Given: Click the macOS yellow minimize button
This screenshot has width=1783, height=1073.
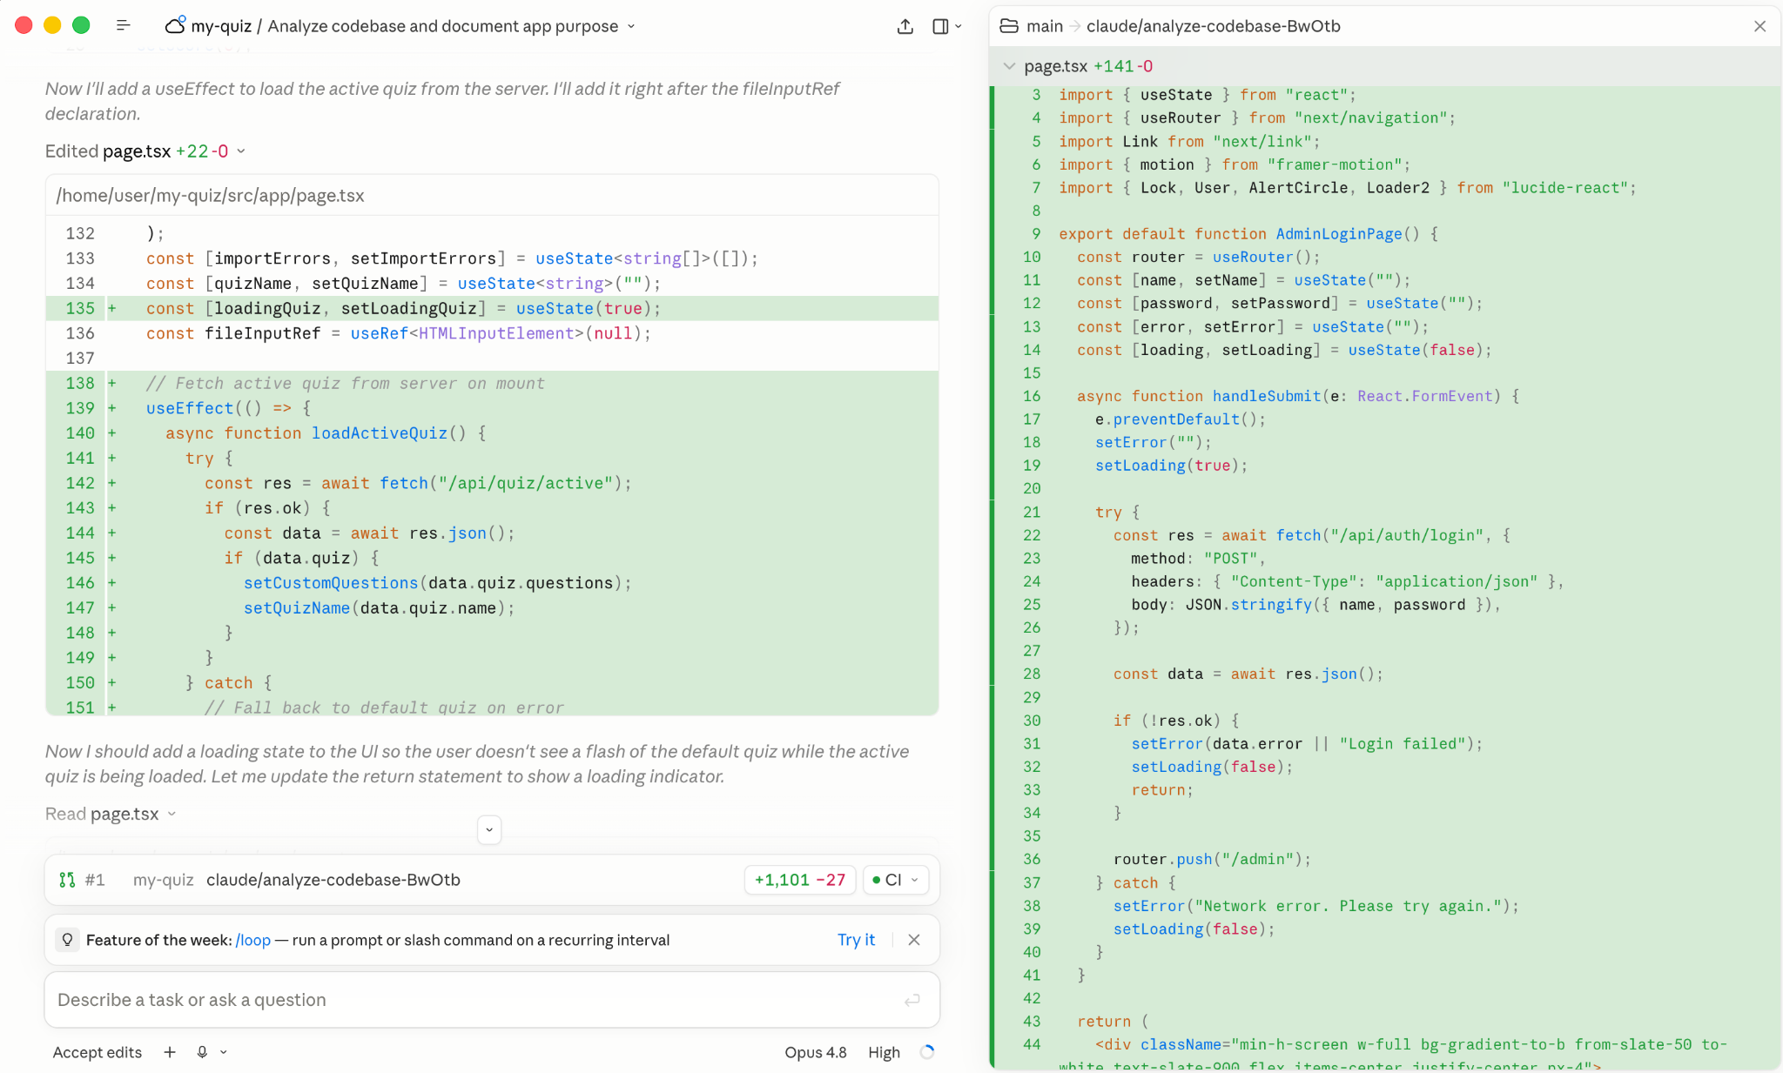Looking at the screenshot, I should point(52,25).
